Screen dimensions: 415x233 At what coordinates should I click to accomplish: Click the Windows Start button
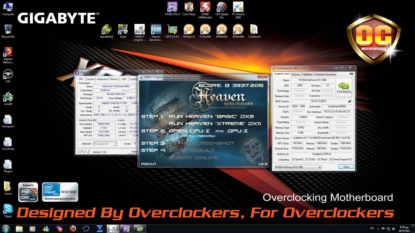pyautogui.click(x=6, y=229)
